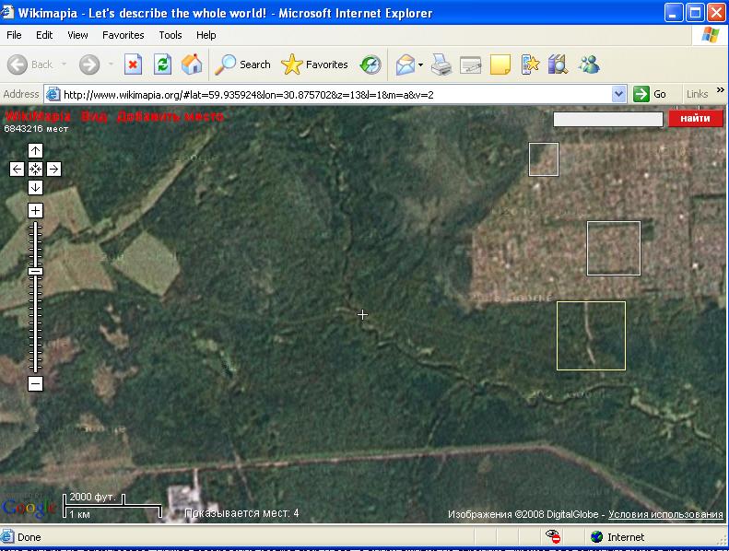The width and height of the screenshot is (729, 551).
Task: Click the Stop loading page icon
Action: [134, 64]
